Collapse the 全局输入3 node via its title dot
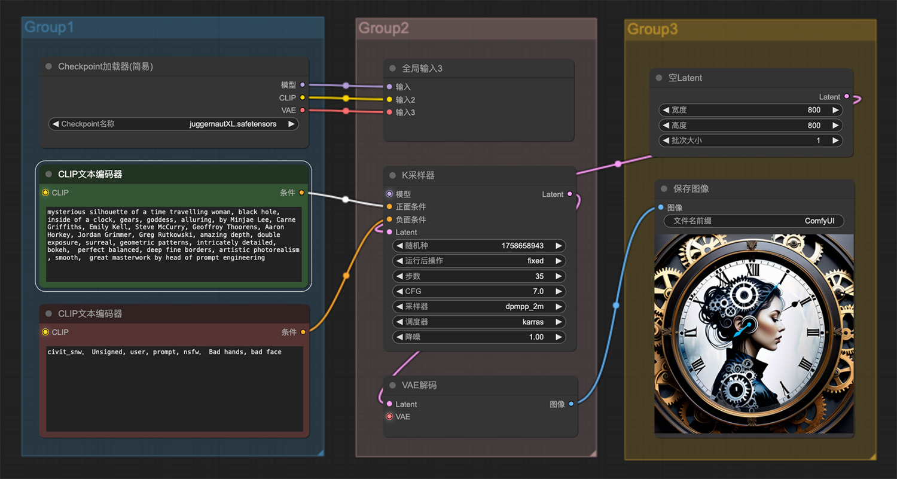Viewport: 897px width, 479px height. (x=392, y=68)
